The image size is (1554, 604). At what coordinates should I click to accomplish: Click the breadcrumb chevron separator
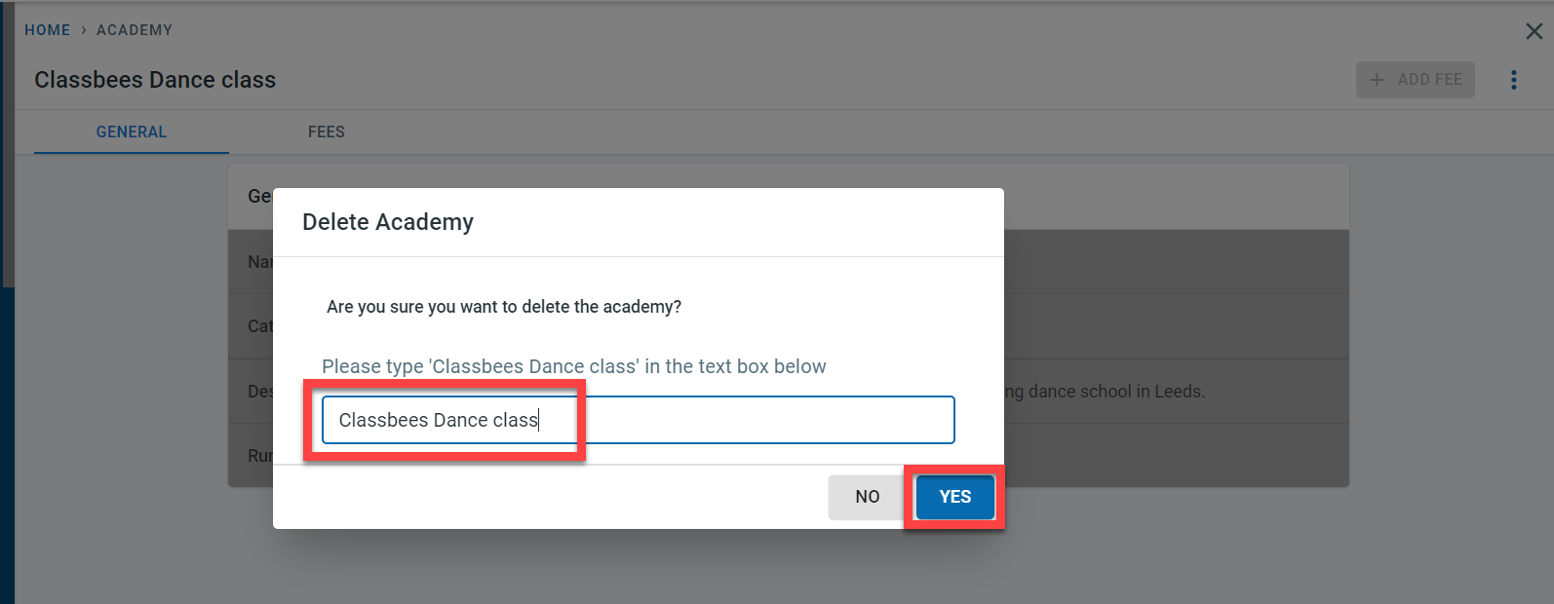84,30
